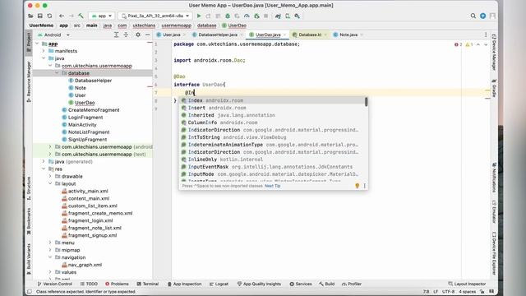Click the 4 spaces indent status entry
The height and width of the screenshot is (296, 526).
[468, 292]
